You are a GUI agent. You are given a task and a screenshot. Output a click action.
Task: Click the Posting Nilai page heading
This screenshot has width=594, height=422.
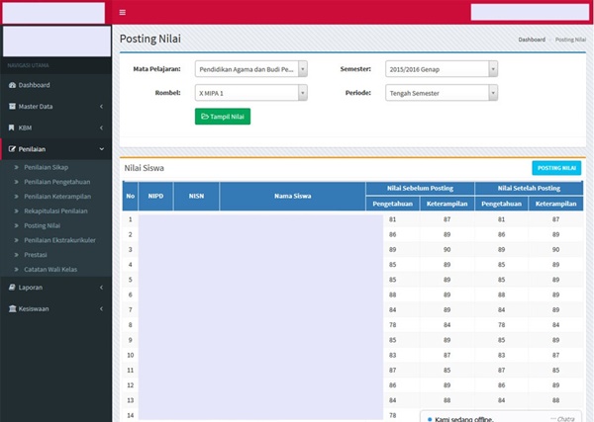150,39
